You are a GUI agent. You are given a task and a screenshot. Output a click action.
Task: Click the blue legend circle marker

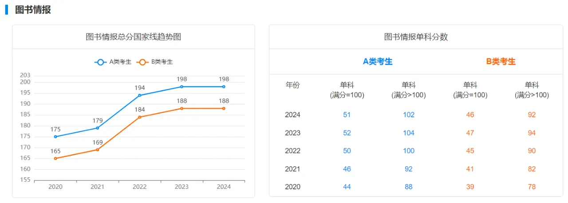[101, 62]
